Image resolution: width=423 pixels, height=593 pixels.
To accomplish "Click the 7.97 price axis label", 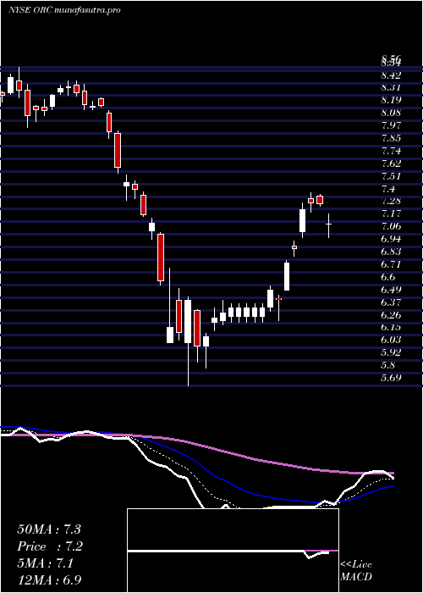I will pos(391,125).
